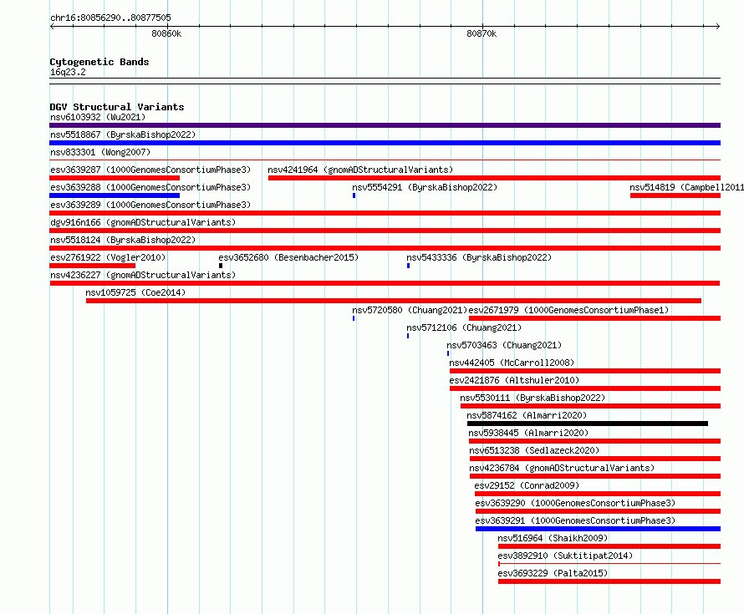Viewport: 744px width, 614px height.
Task: Open dgv916n166 (gnomADStructuralVariants) entry
Action: click(143, 222)
